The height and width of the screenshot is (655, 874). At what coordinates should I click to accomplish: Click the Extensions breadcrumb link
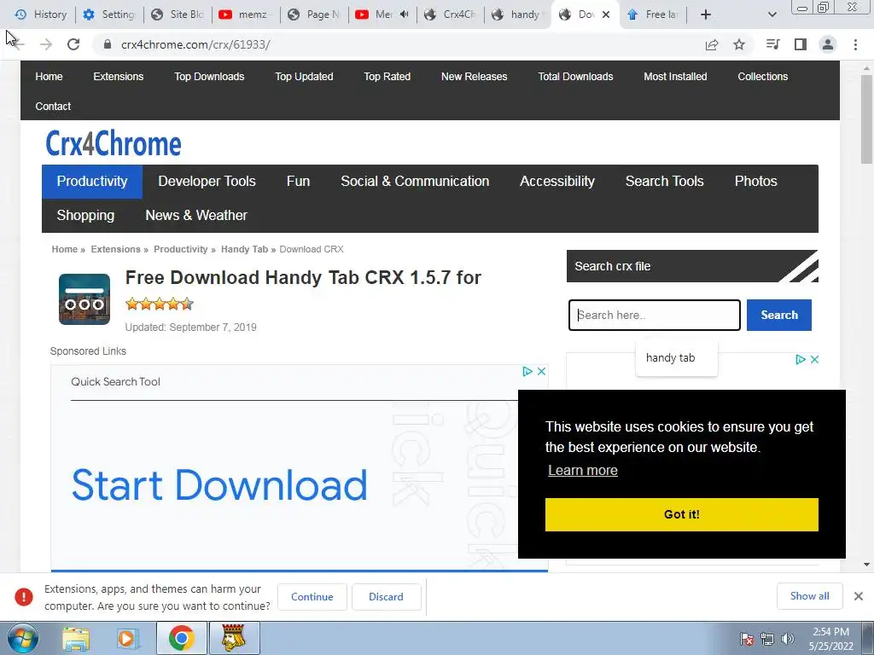115,250
